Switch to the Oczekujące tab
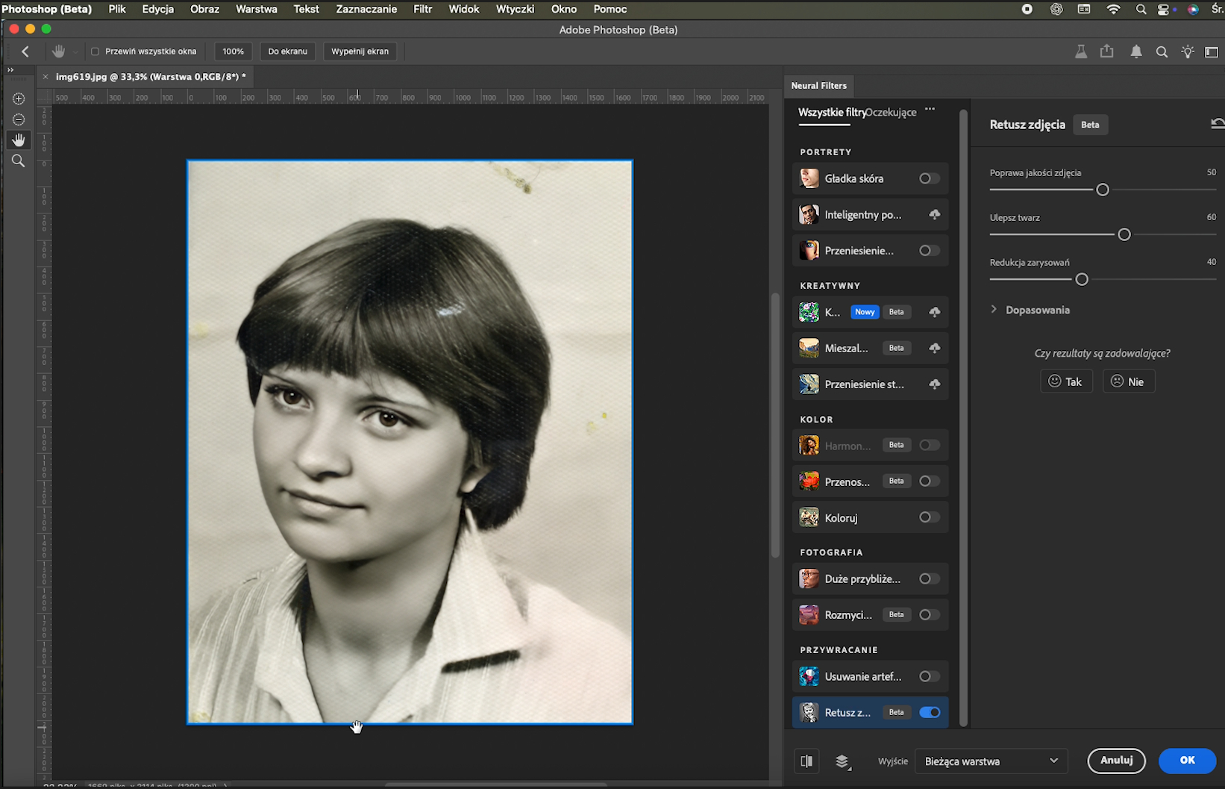The image size is (1225, 789). (x=892, y=112)
